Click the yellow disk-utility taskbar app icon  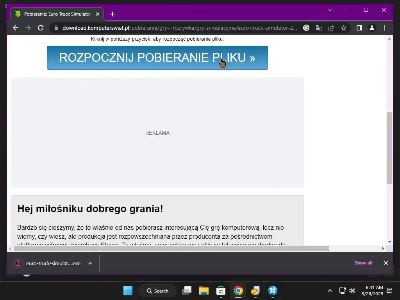[255, 291]
